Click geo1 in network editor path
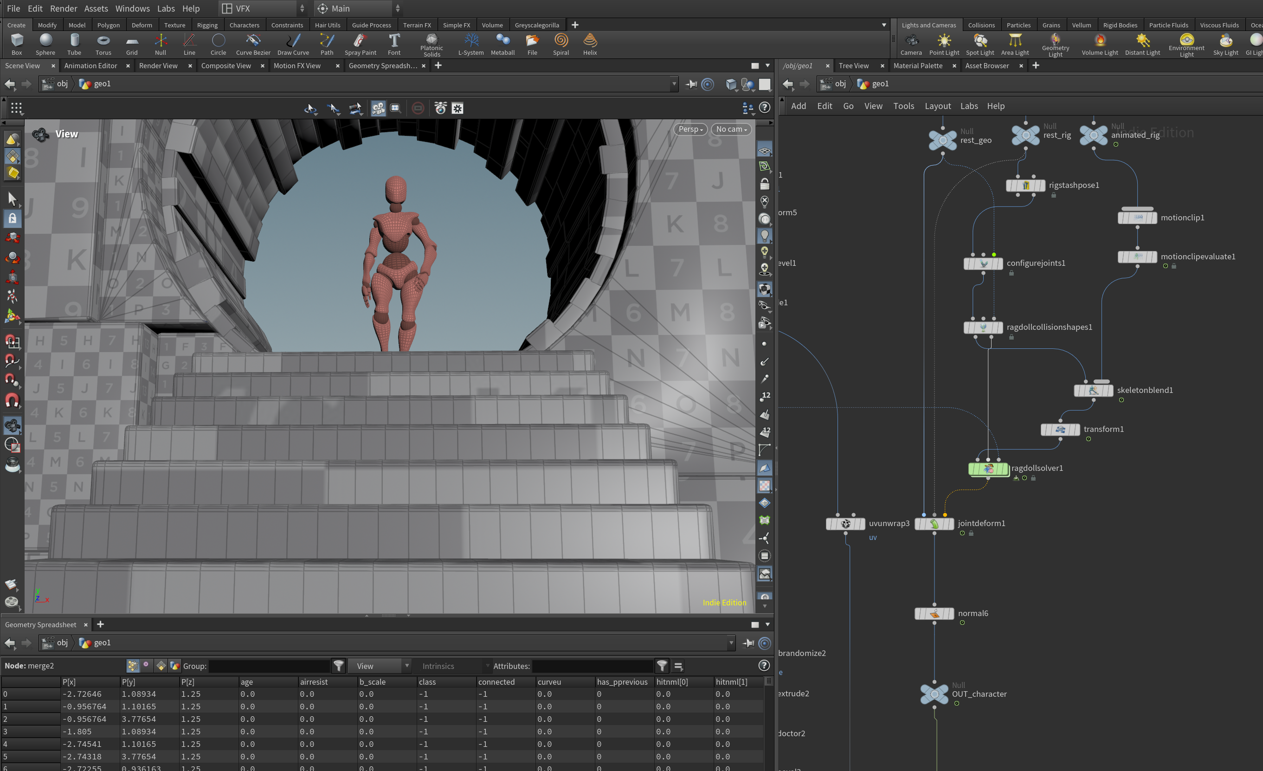The width and height of the screenshot is (1263, 771). (x=880, y=84)
